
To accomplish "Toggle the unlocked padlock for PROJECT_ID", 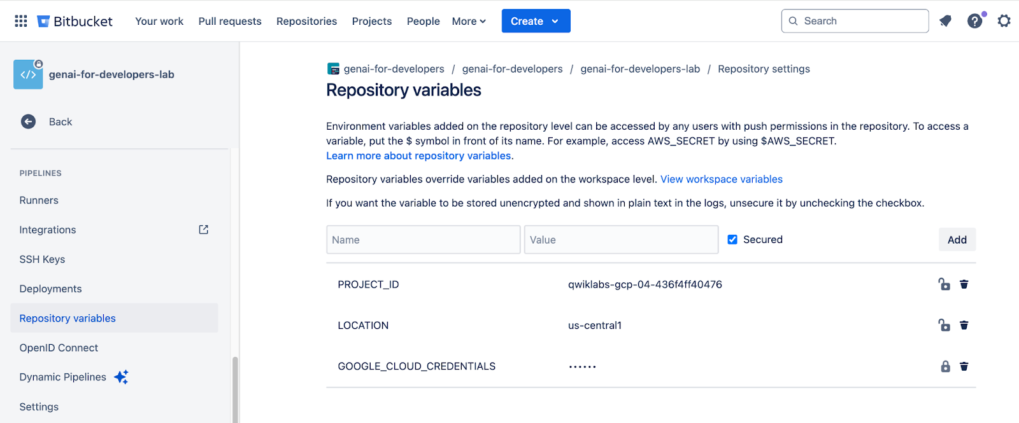I will [x=944, y=284].
